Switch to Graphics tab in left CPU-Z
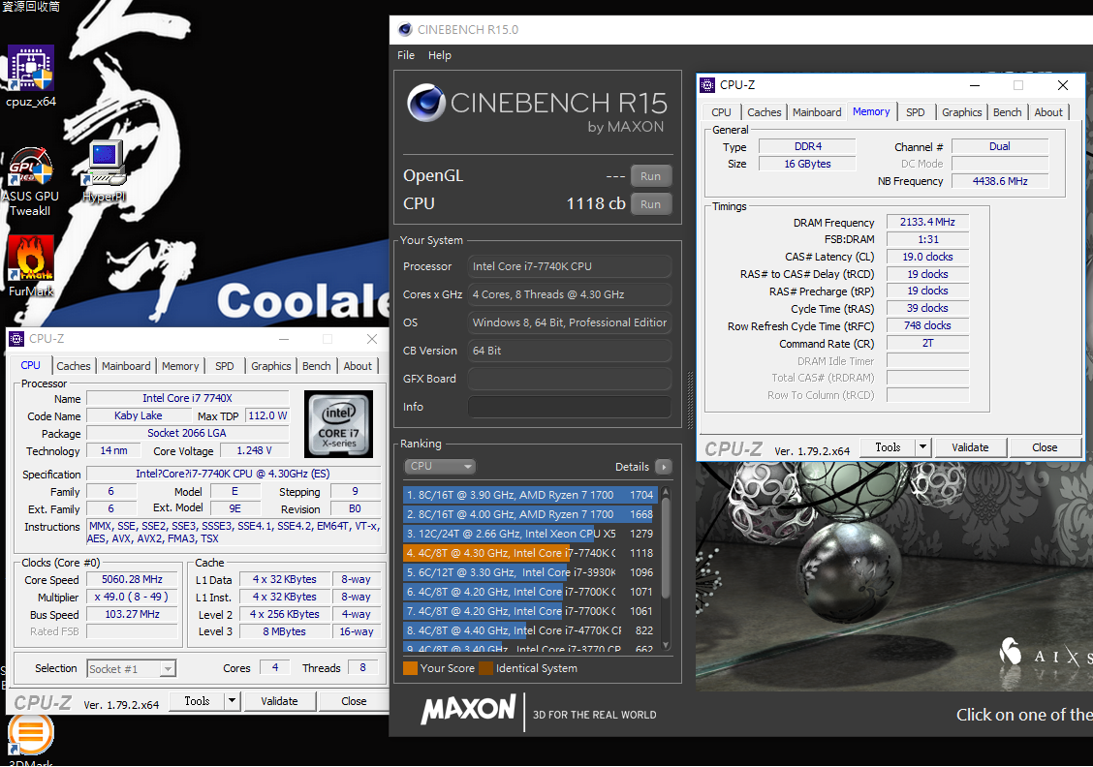 click(x=270, y=366)
